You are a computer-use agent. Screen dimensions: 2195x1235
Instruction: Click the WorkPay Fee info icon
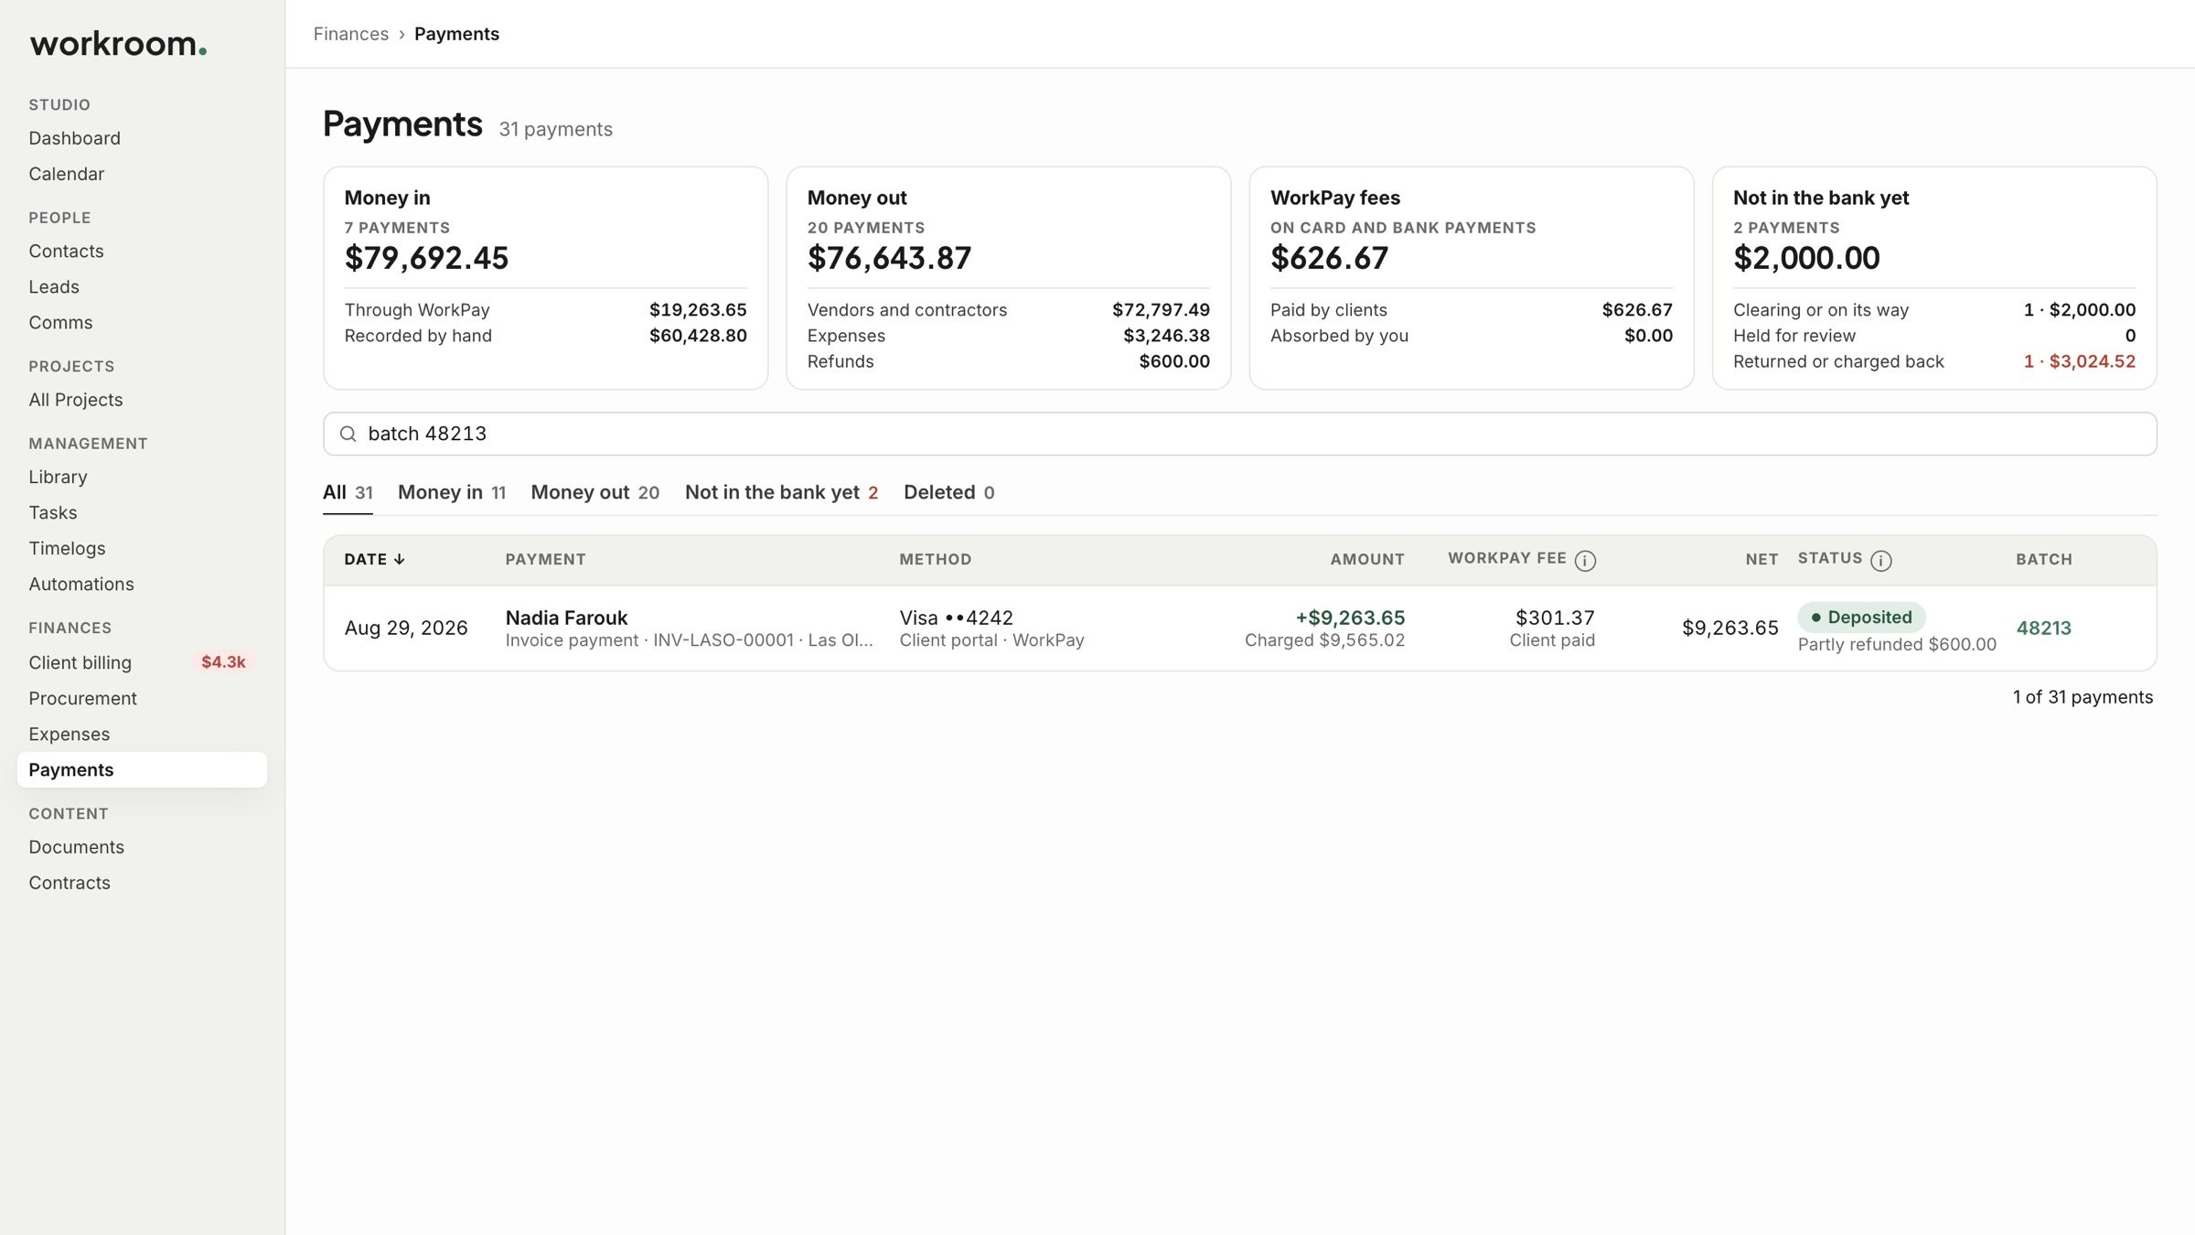1585,561
